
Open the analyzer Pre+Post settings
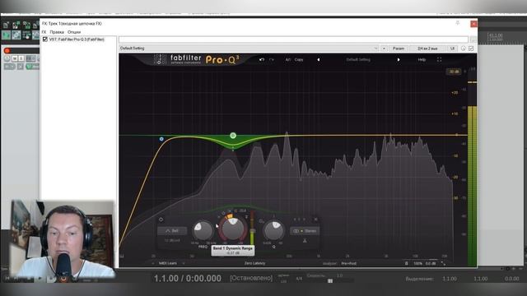click(x=349, y=263)
